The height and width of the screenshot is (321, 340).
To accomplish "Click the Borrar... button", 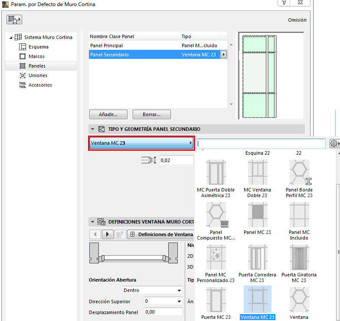I will (152, 114).
